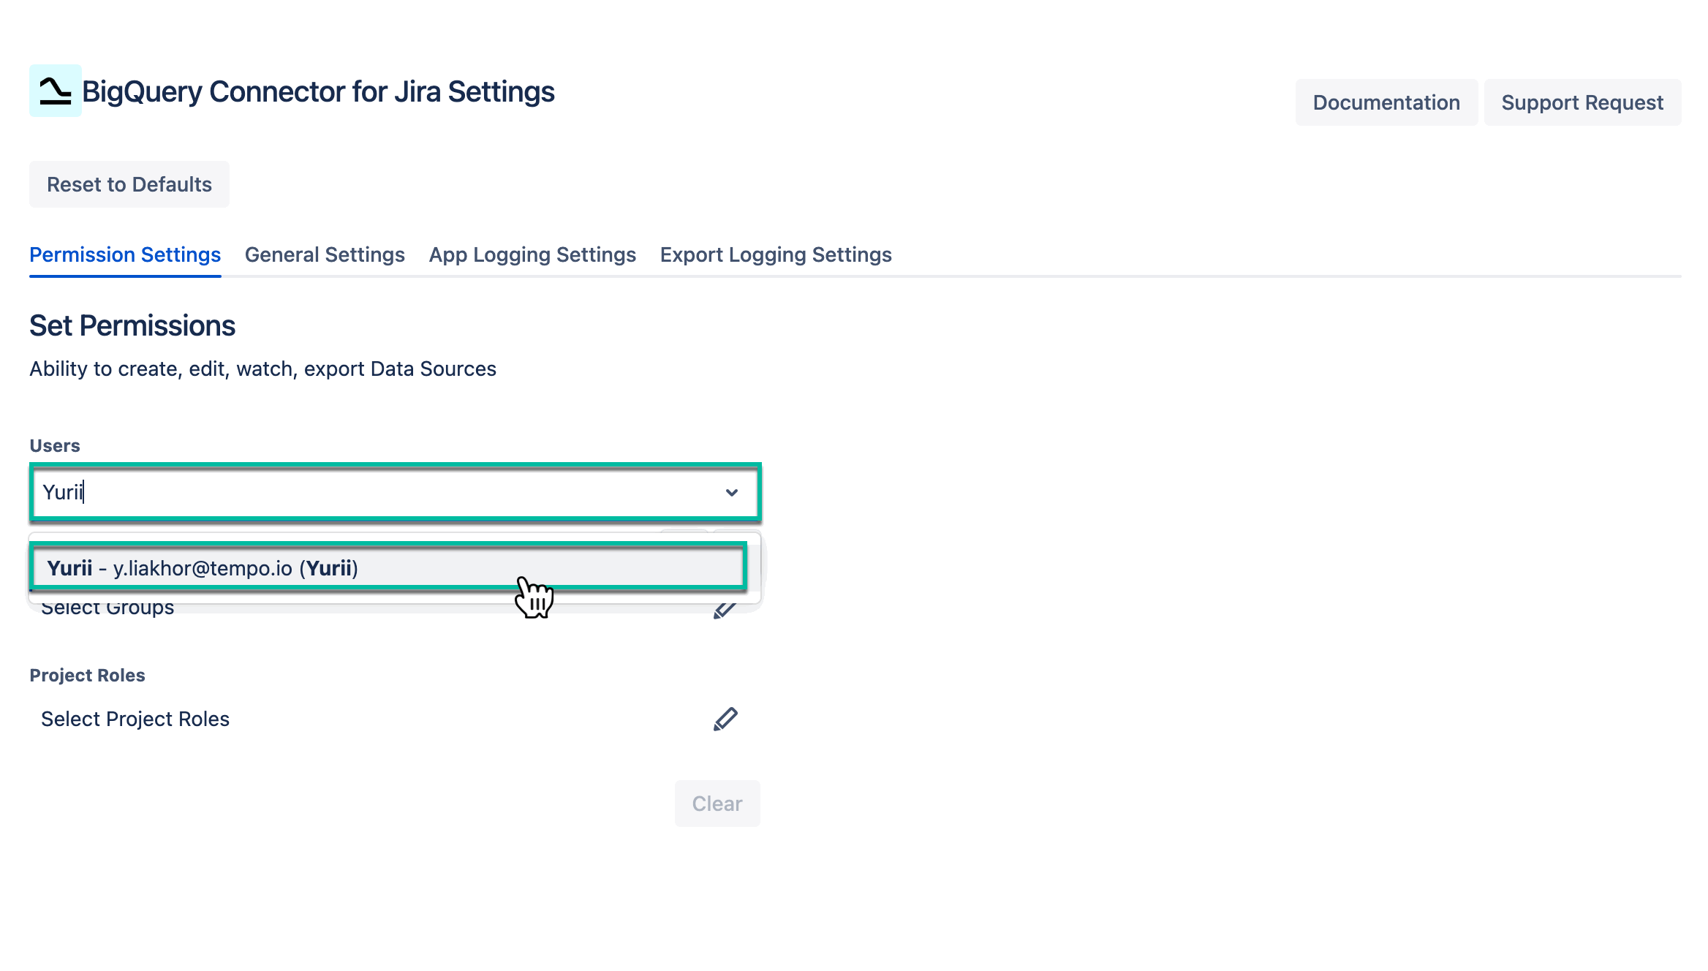Click the Project Roles label
Image resolution: width=1708 pixels, height=971 pixels.
(86, 675)
